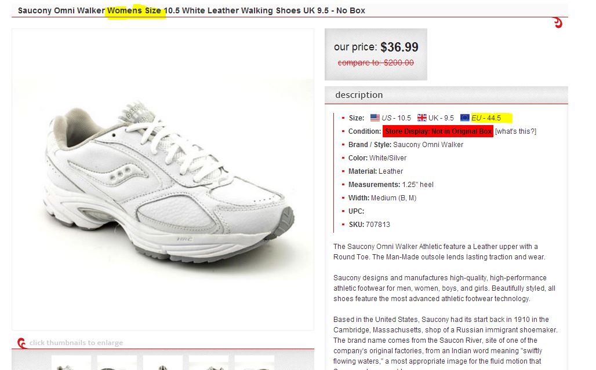Click the "click thumbnails to enlarge" text
Image resolution: width=596 pixels, height=370 pixels.
(77, 343)
